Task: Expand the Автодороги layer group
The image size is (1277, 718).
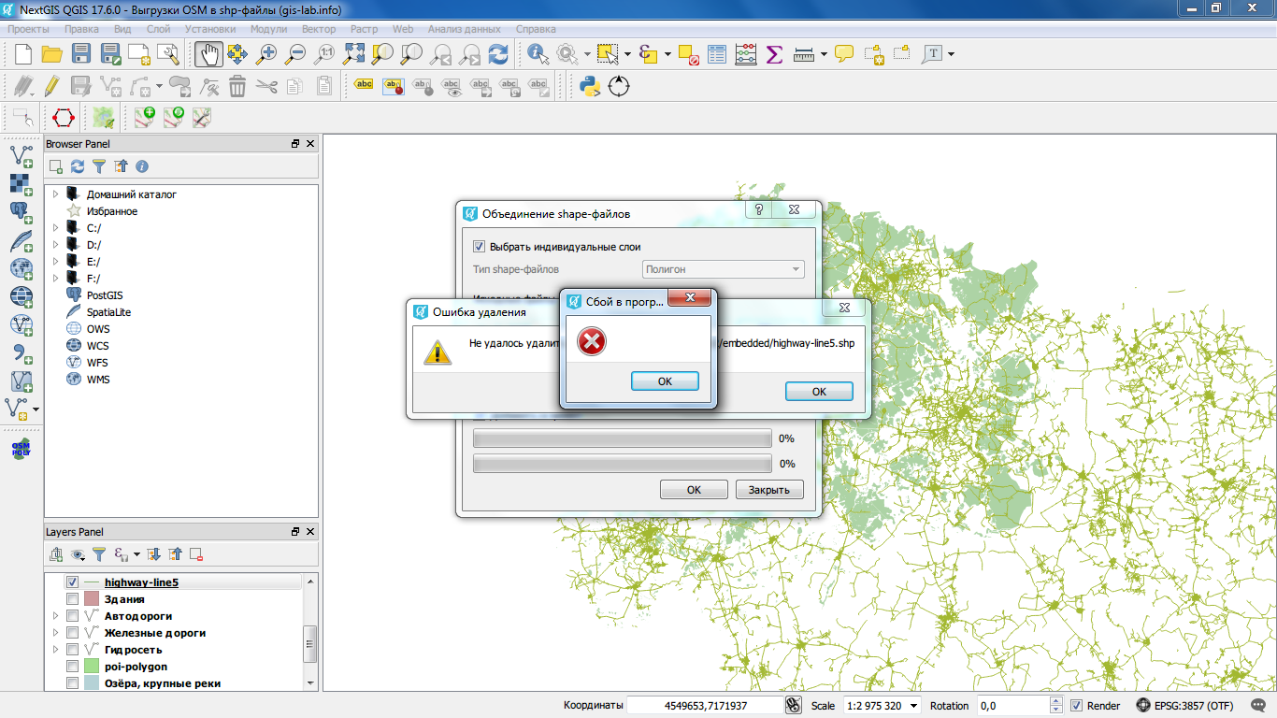Action: point(55,616)
